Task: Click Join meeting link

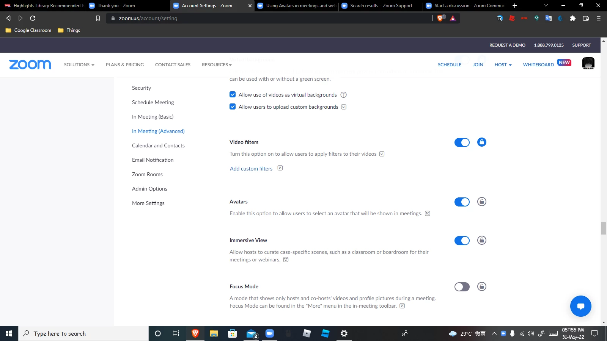Action: coord(478,65)
